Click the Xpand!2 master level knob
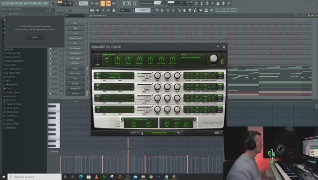This screenshot has width=318, height=180. click(213, 59)
